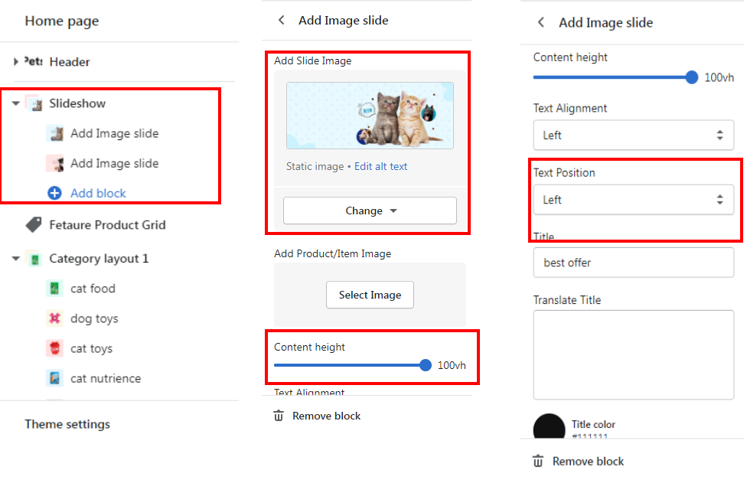This screenshot has width=747, height=493.
Task: Expand the Header section
Action: click(16, 62)
